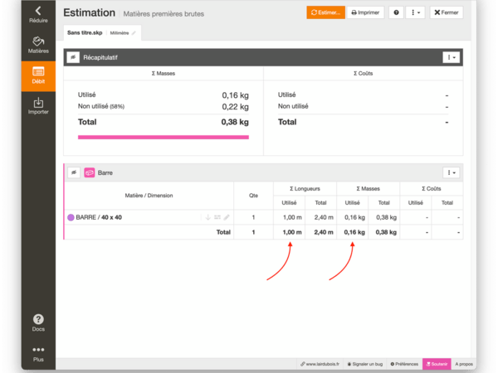The height and width of the screenshot is (373, 498).
Task: Click the pencil edit icon in the BARRE row
Action: tap(227, 217)
